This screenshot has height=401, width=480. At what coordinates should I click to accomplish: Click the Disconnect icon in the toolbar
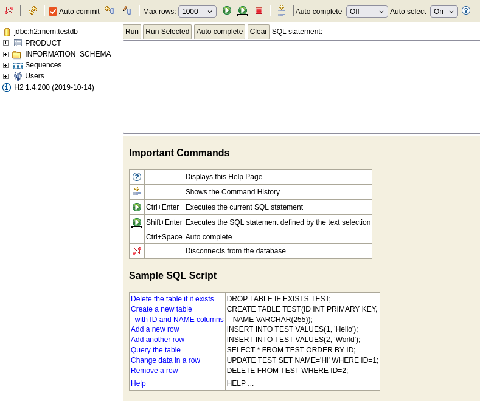coord(9,11)
